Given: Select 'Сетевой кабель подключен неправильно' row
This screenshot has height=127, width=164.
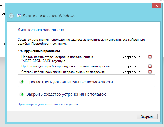Looking at the screenshot, I should [x=86, y=72].
